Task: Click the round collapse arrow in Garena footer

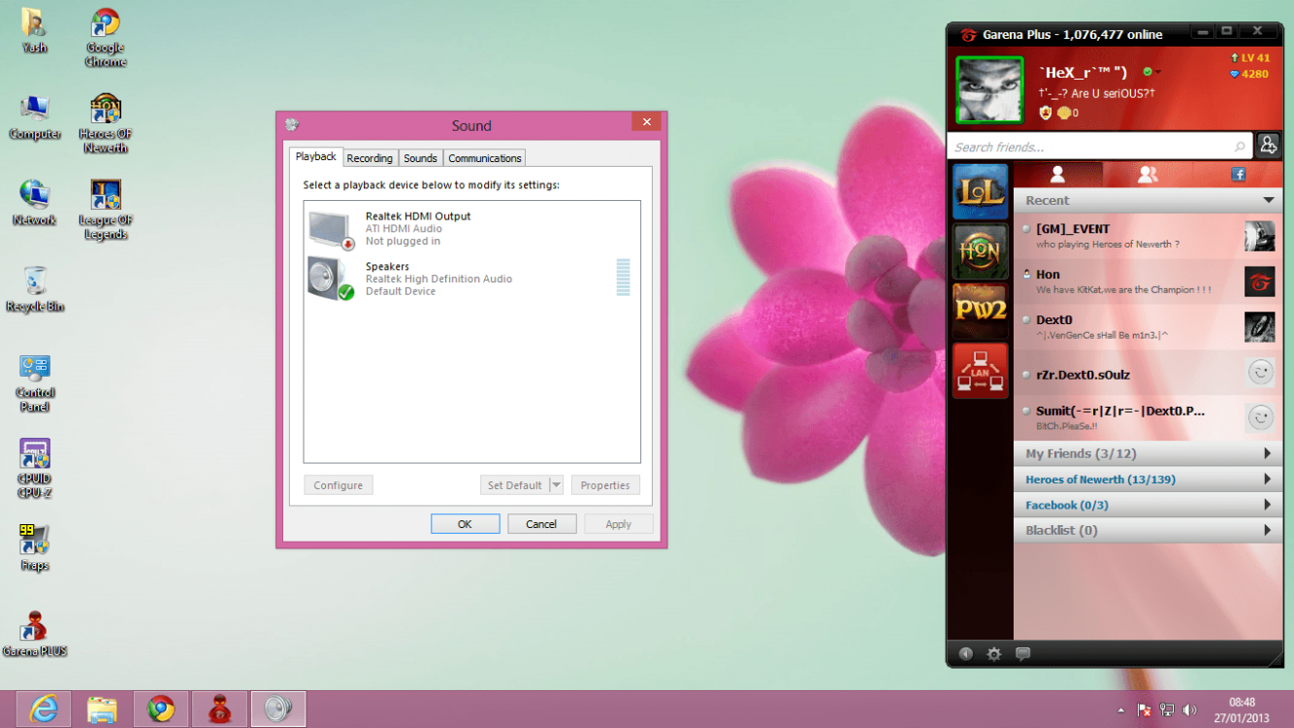Action: click(x=965, y=654)
